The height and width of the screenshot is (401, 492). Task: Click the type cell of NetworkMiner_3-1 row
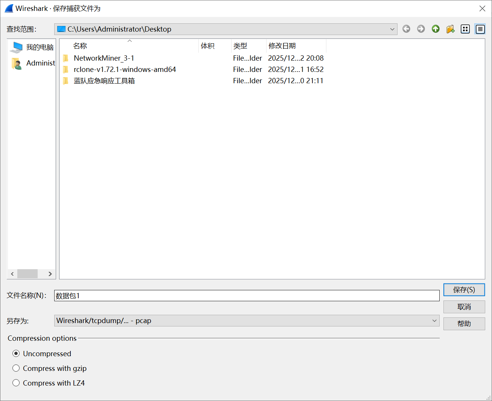coord(247,58)
